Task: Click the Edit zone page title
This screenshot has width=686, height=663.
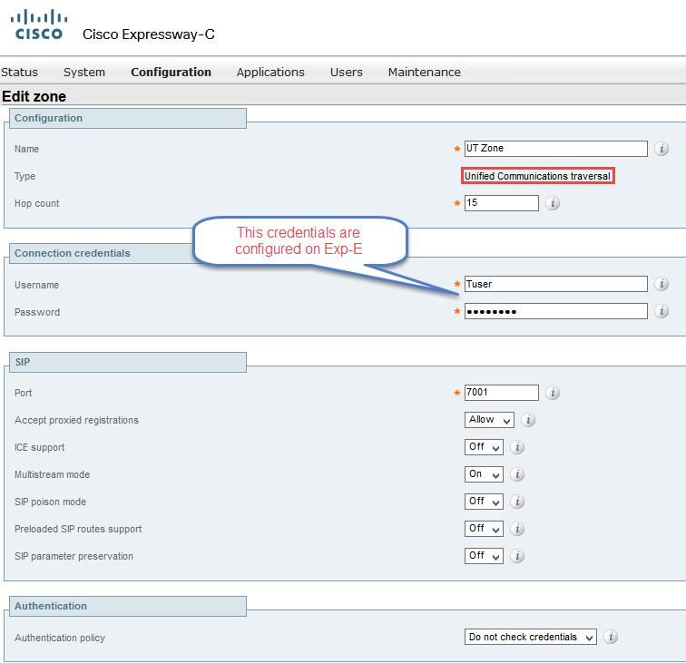Action: (x=34, y=96)
